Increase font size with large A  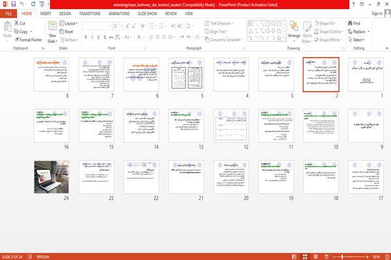click(x=128, y=26)
